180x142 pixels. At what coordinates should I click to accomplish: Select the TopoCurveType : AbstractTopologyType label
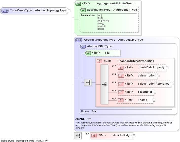38,10
